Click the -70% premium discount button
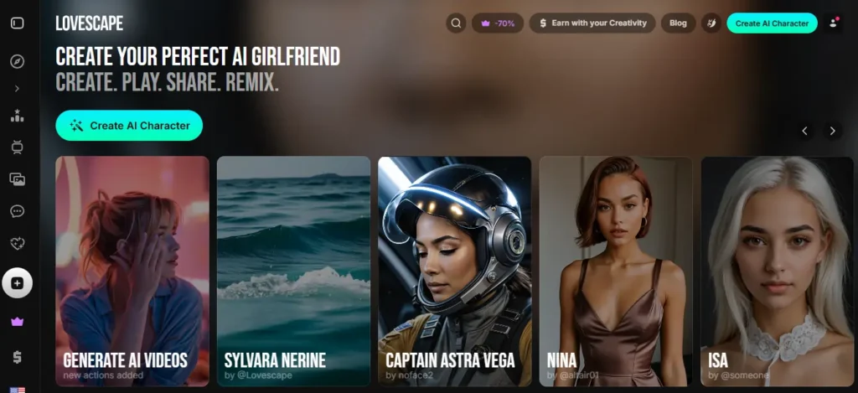Viewport: 858px width, 393px height. (x=498, y=23)
